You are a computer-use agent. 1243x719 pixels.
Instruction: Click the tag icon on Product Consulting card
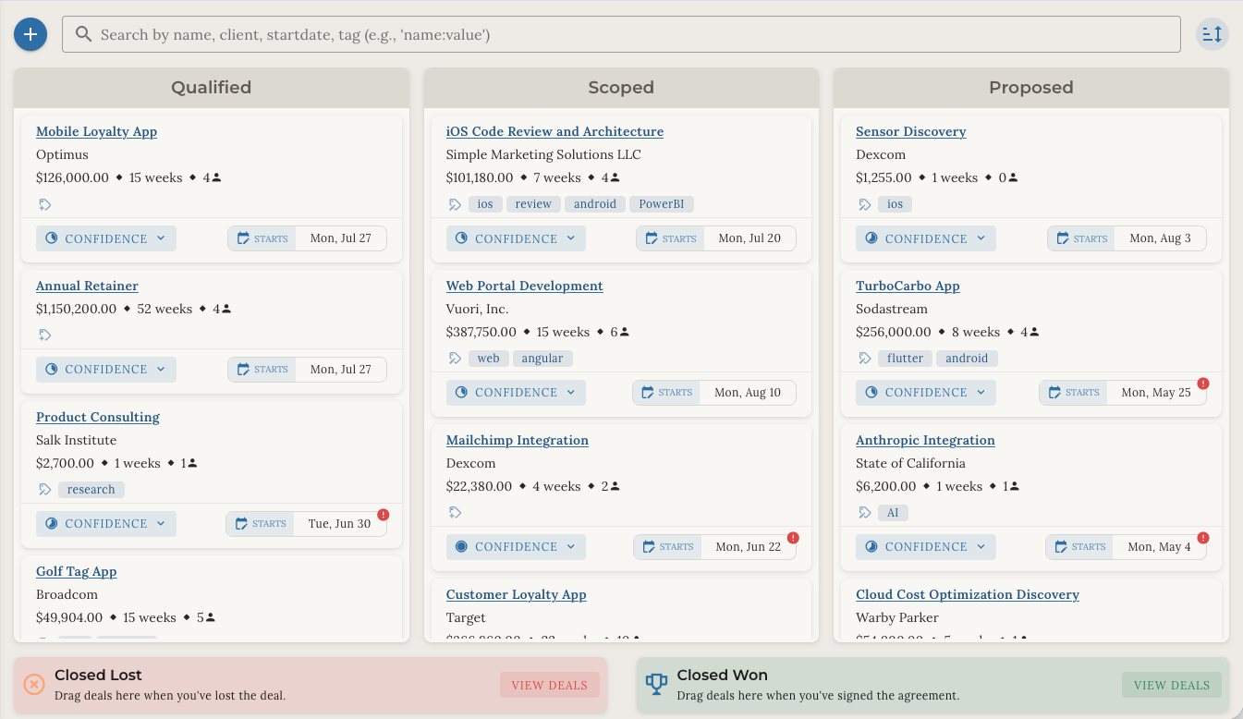[x=44, y=490]
